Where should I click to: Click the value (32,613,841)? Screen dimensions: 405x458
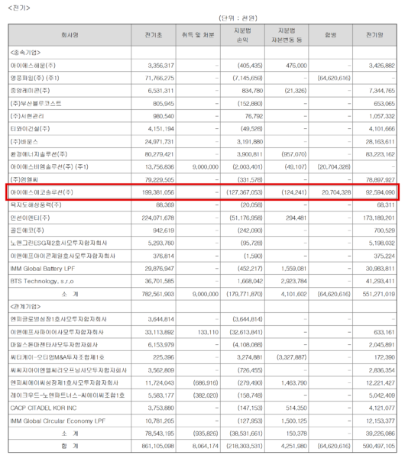tap(248, 332)
